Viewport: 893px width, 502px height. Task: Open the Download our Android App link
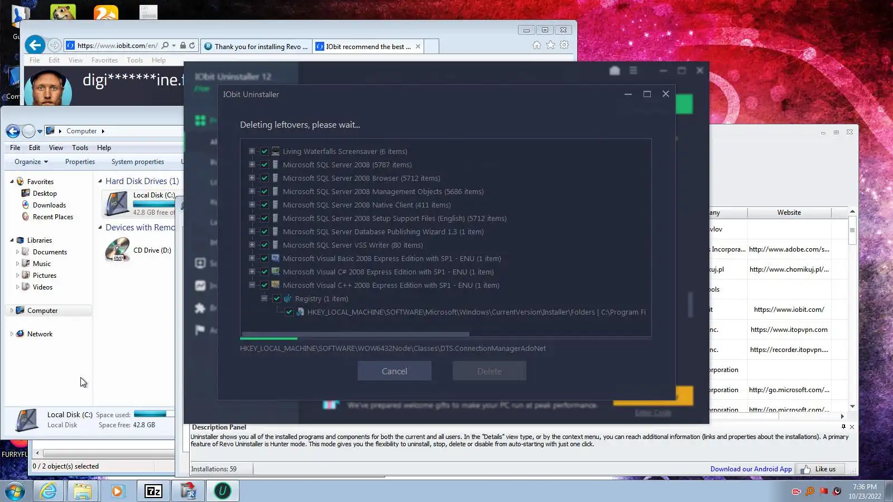tap(751, 469)
